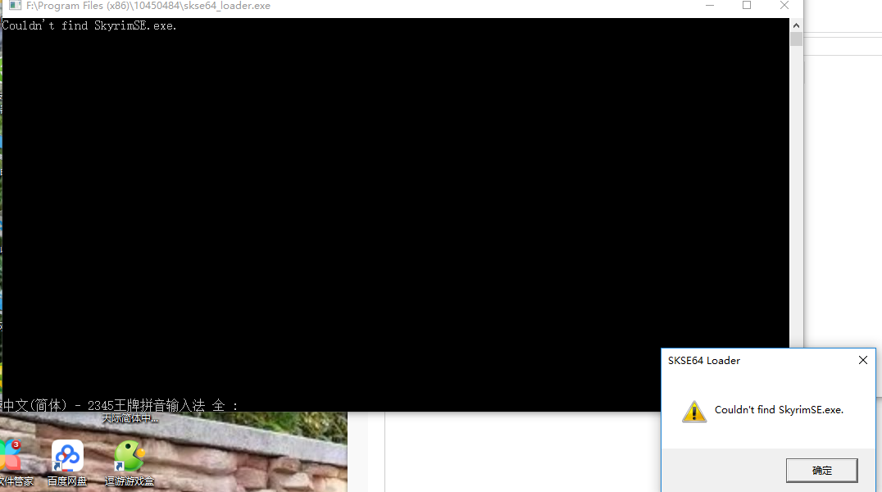882x492 pixels.
Task: Click the console scrollbar up arrow
Action: pyautogui.click(x=796, y=25)
